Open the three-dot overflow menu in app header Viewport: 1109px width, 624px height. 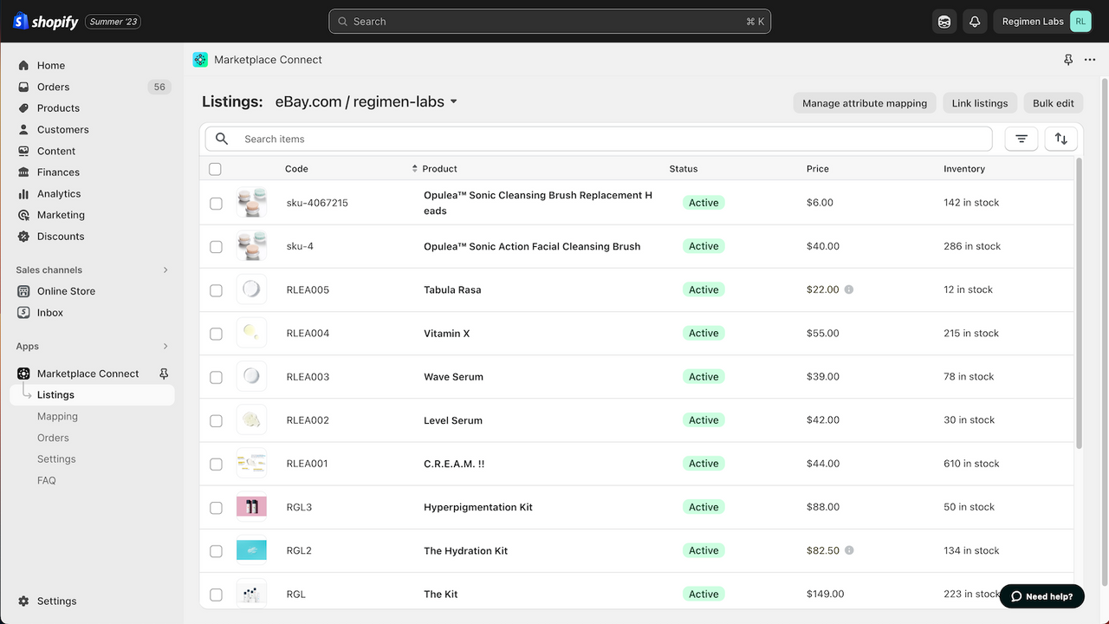coord(1090,59)
